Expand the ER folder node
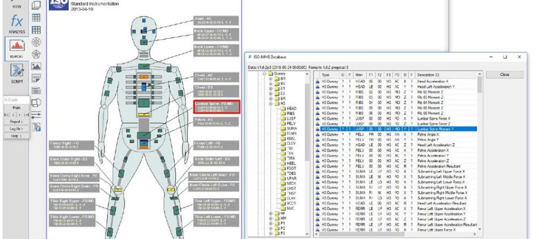The height and width of the screenshot is (239, 536). pyautogui.click(x=271, y=98)
